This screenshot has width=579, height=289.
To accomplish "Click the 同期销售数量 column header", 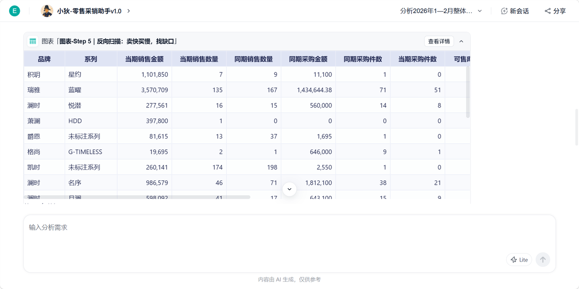I will click(254, 59).
